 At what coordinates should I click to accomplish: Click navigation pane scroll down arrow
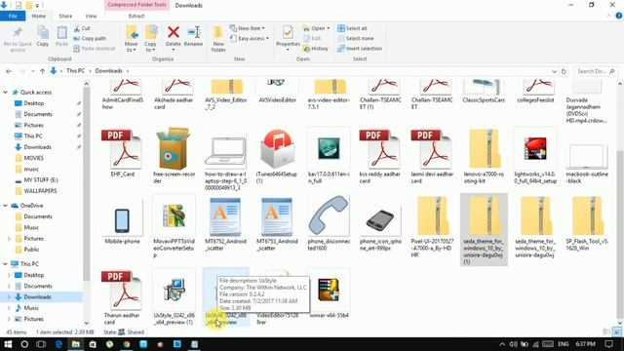click(87, 323)
